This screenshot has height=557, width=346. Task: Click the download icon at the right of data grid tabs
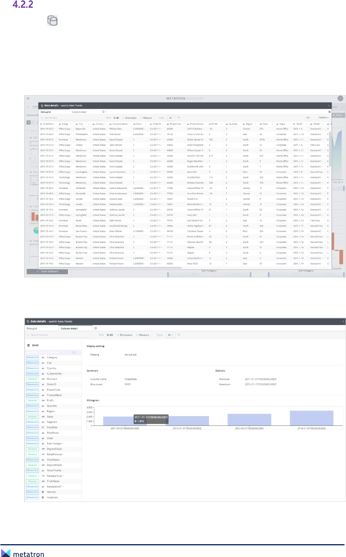(329, 112)
